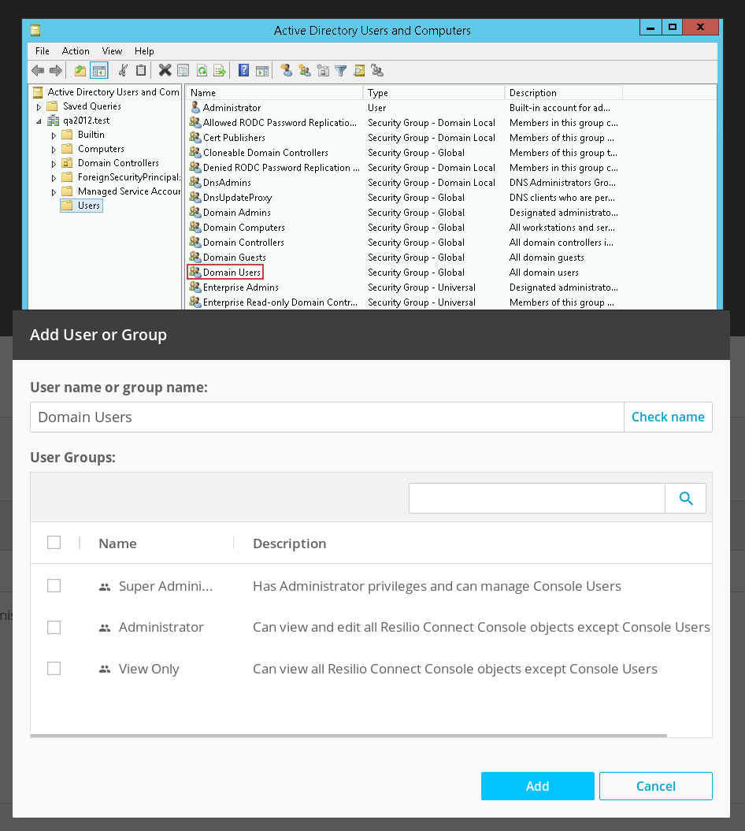Screen dimensions: 745x831
Task: Click the Back arrow in ADUC toolbar
Action: click(x=37, y=71)
